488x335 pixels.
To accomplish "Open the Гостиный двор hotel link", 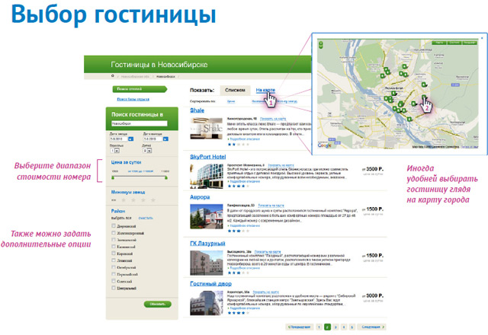I will 210,283.
